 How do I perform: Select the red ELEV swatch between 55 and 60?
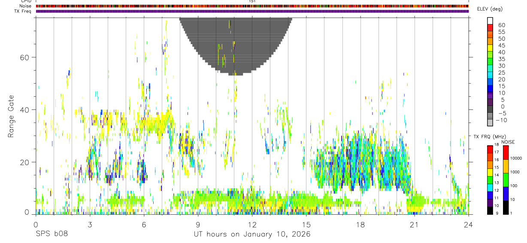click(491, 27)
